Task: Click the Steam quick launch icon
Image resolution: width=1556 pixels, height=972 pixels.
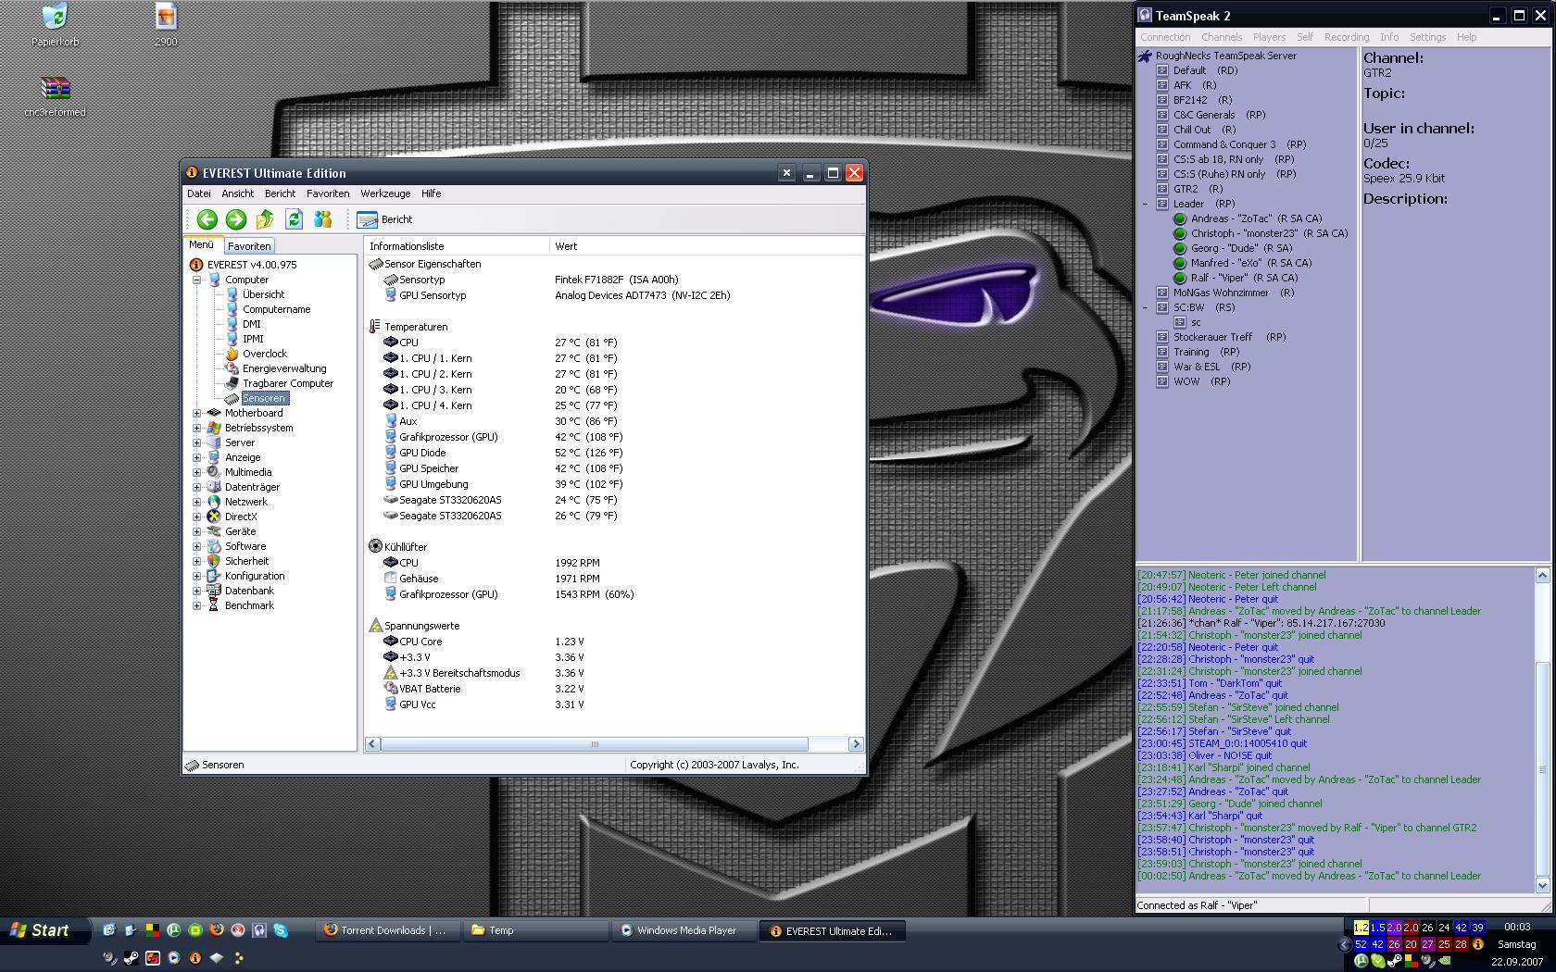Action: pyautogui.click(x=132, y=958)
